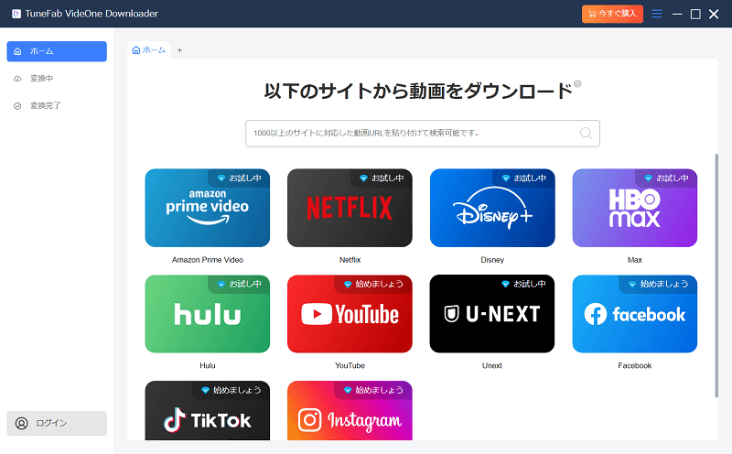This screenshot has width=732, height=454.
Task: Click the 始めましょう badge on Facebook tile
Action: [659, 284]
